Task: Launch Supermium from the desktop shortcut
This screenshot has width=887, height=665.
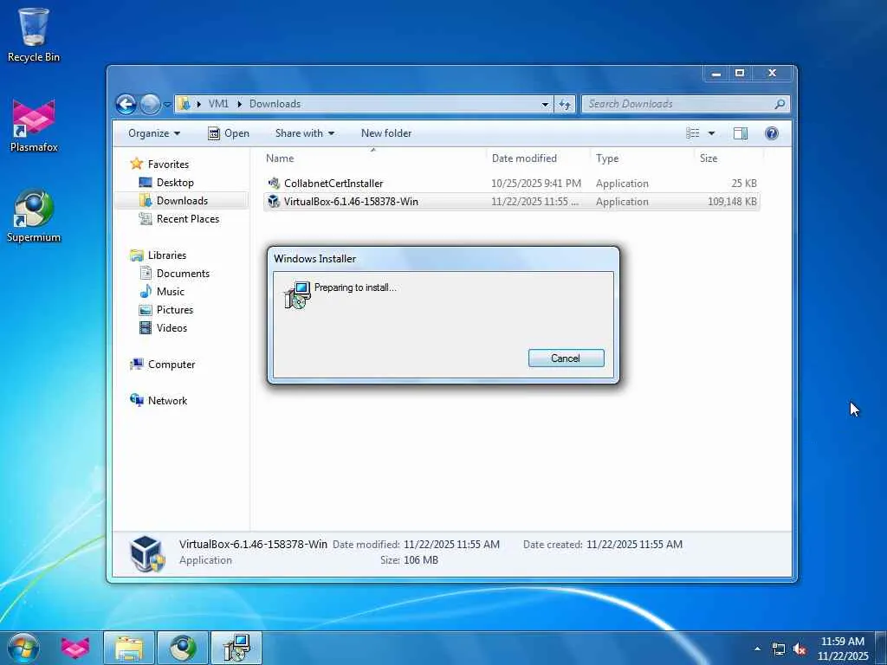Action: click(34, 216)
